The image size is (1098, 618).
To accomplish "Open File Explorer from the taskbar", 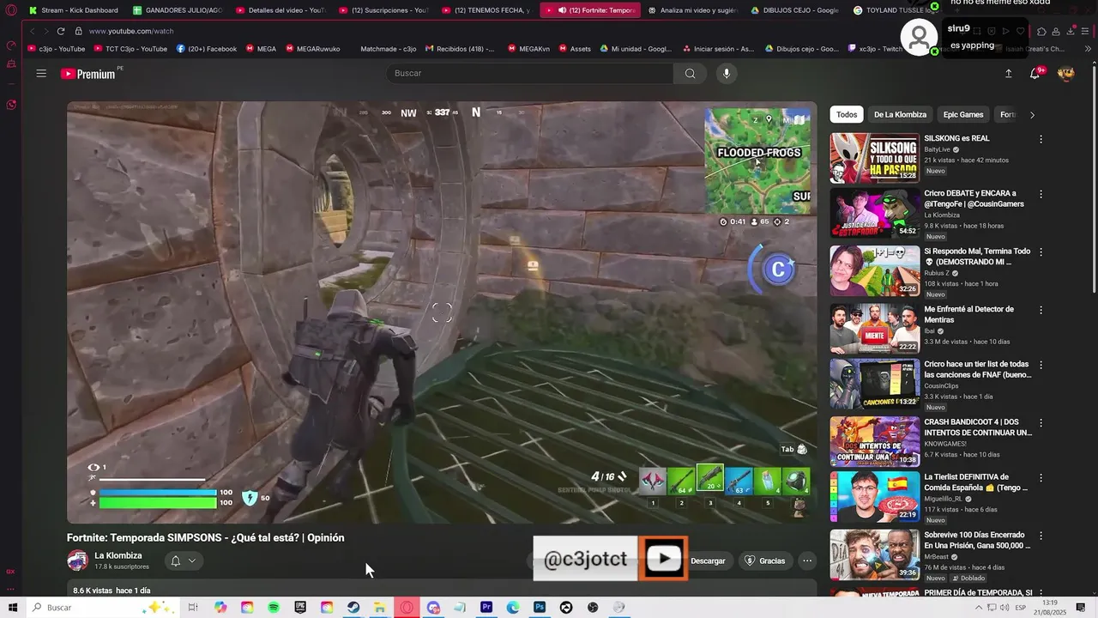I will click(x=380, y=608).
